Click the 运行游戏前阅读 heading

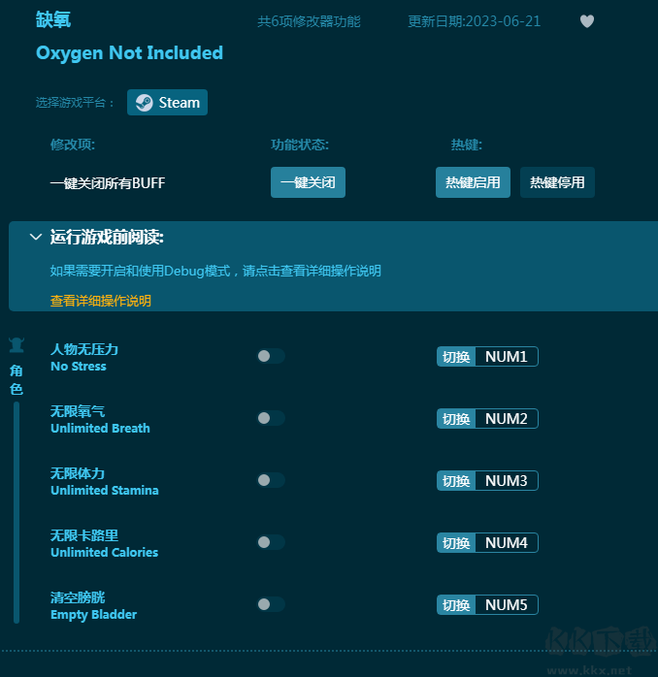pos(107,237)
